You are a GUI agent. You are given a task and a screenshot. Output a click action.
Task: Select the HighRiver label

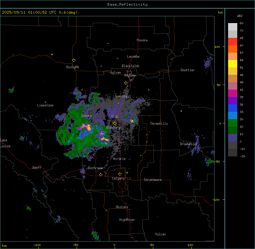coord(127,220)
